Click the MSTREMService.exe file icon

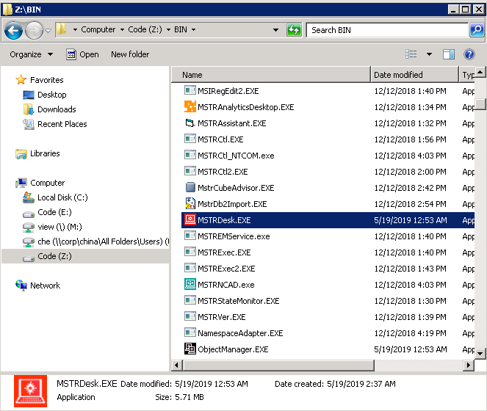click(190, 236)
